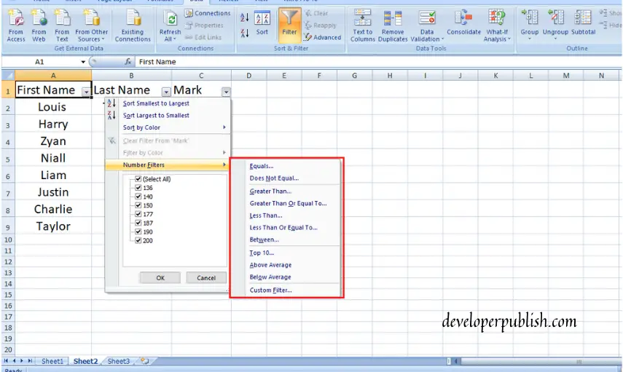Image resolution: width=623 pixels, height=372 pixels.
Task: Switch to the Sheet3 tab
Action: 118,361
